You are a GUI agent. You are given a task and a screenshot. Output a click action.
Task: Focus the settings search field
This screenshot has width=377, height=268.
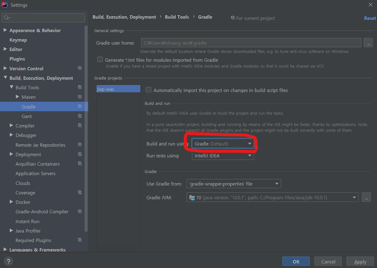[43, 18]
